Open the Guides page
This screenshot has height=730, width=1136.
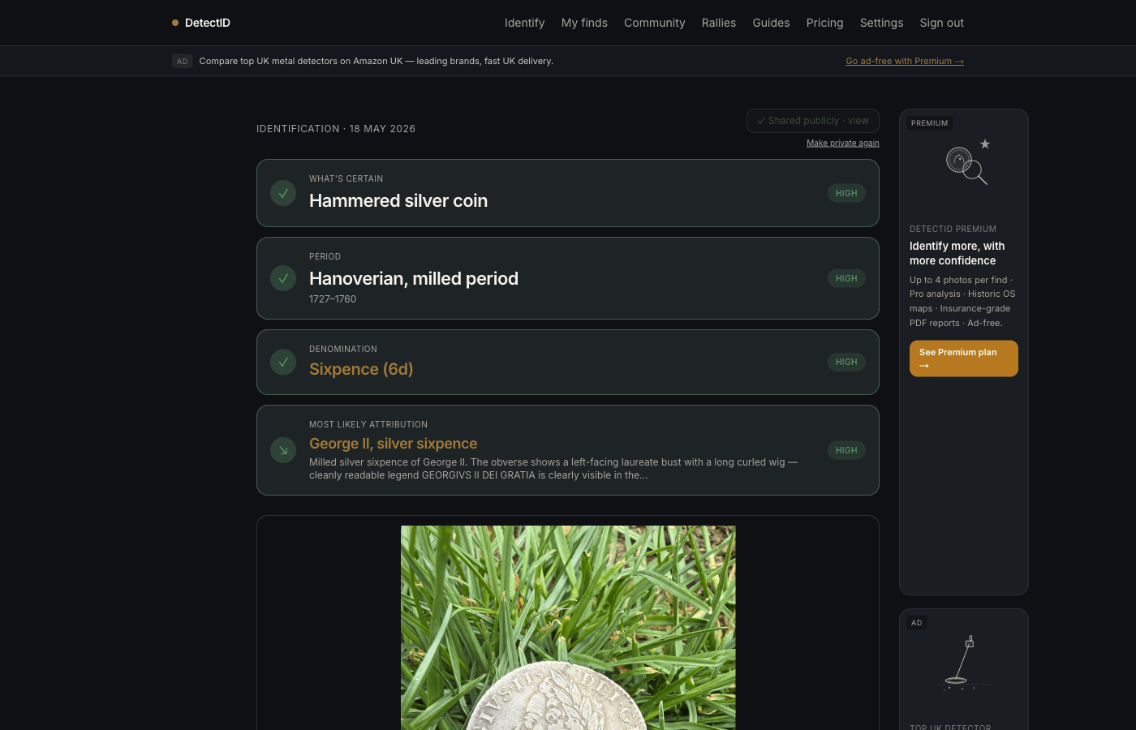tap(771, 23)
